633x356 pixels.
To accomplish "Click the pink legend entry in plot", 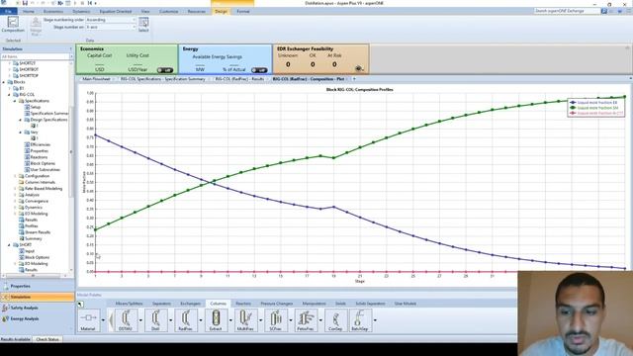I will coord(596,113).
